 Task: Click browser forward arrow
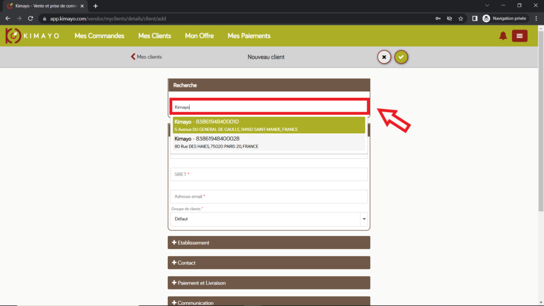pos(19,19)
